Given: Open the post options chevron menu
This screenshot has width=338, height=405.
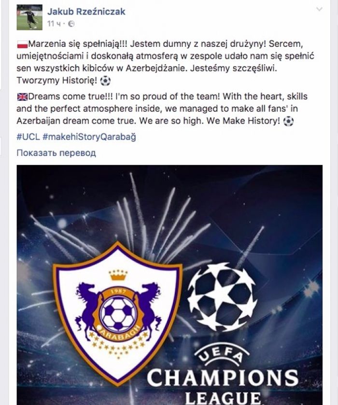Looking at the screenshot, I should [319, 9].
